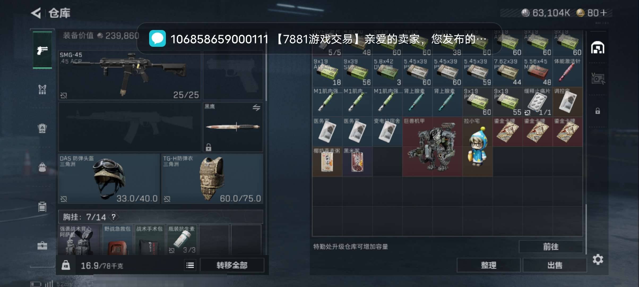Add currency with the plus next to 80
This screenshot has height=287, width=639.
tap(603, 13)
